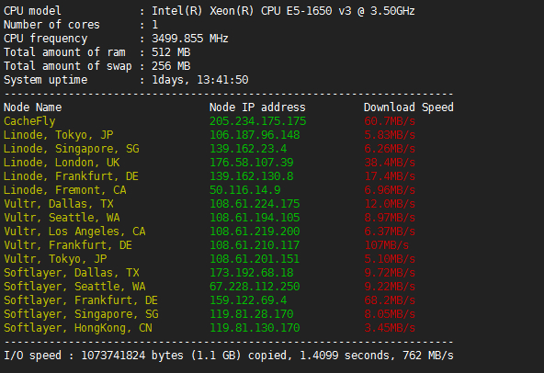Click the 6.37MB/s speed value
This screenshot has height=373, width=544.
coord(390,232)
